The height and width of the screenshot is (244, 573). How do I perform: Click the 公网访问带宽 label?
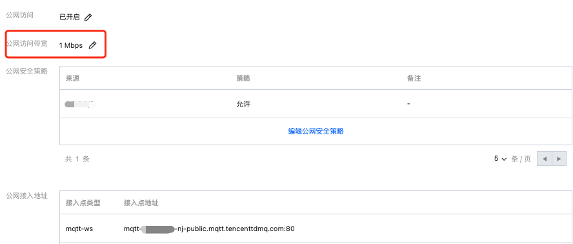click(26, 43)
